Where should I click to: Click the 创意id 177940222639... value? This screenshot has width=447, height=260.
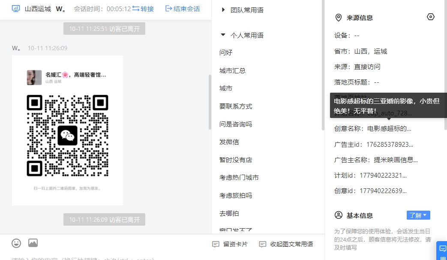[x=383, y=190]
